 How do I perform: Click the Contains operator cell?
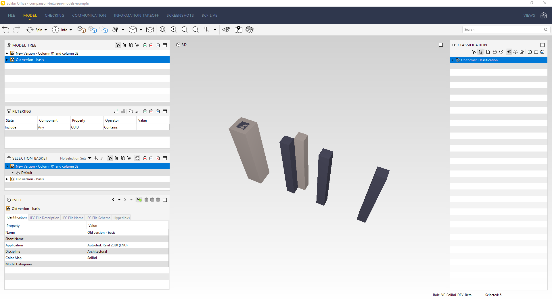tap(120, 127)
